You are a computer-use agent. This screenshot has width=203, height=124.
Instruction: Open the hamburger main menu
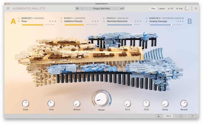(x=8, y=8)
